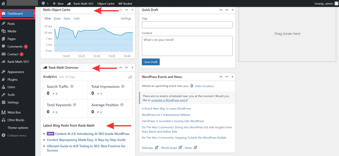Open the Object Cache admin bar menu
The width and height of the screenshot is (339, 156).
coord(106,3)
